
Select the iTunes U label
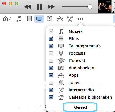pos(77,60)
